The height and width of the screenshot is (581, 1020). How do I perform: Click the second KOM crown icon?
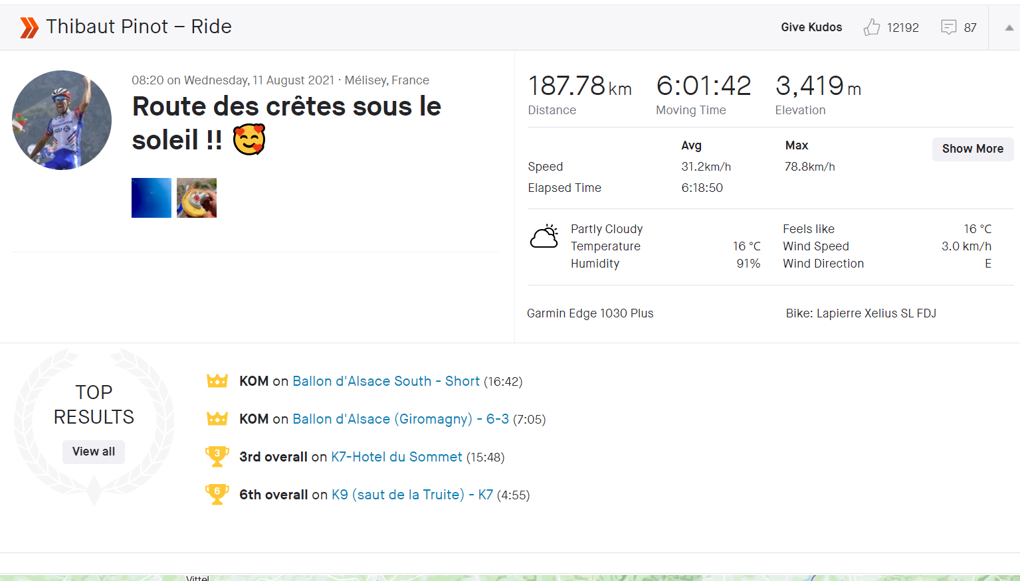click(x=217, y=419)
